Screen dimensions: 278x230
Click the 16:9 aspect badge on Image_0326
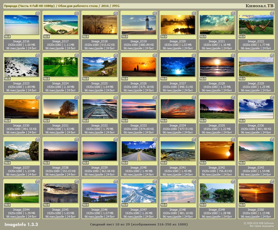click(x=125, y=79)
